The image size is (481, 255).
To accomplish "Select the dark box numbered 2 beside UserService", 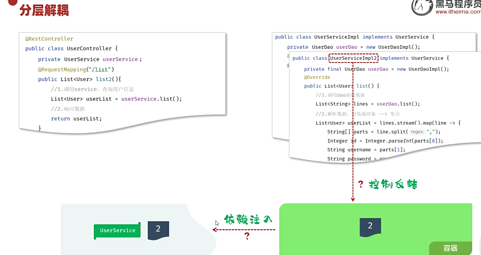I will (x=158, y=230).
